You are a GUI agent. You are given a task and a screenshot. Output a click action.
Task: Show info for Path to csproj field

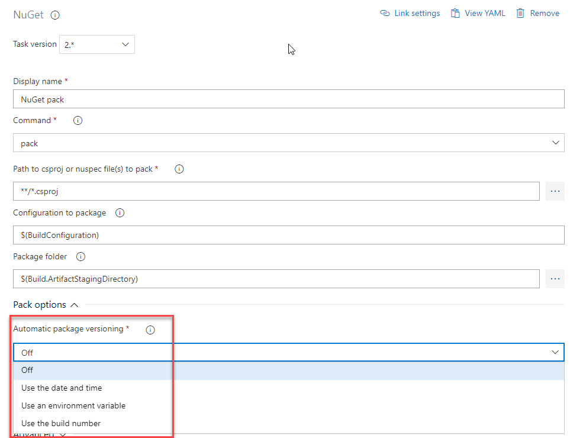(179, 169)
